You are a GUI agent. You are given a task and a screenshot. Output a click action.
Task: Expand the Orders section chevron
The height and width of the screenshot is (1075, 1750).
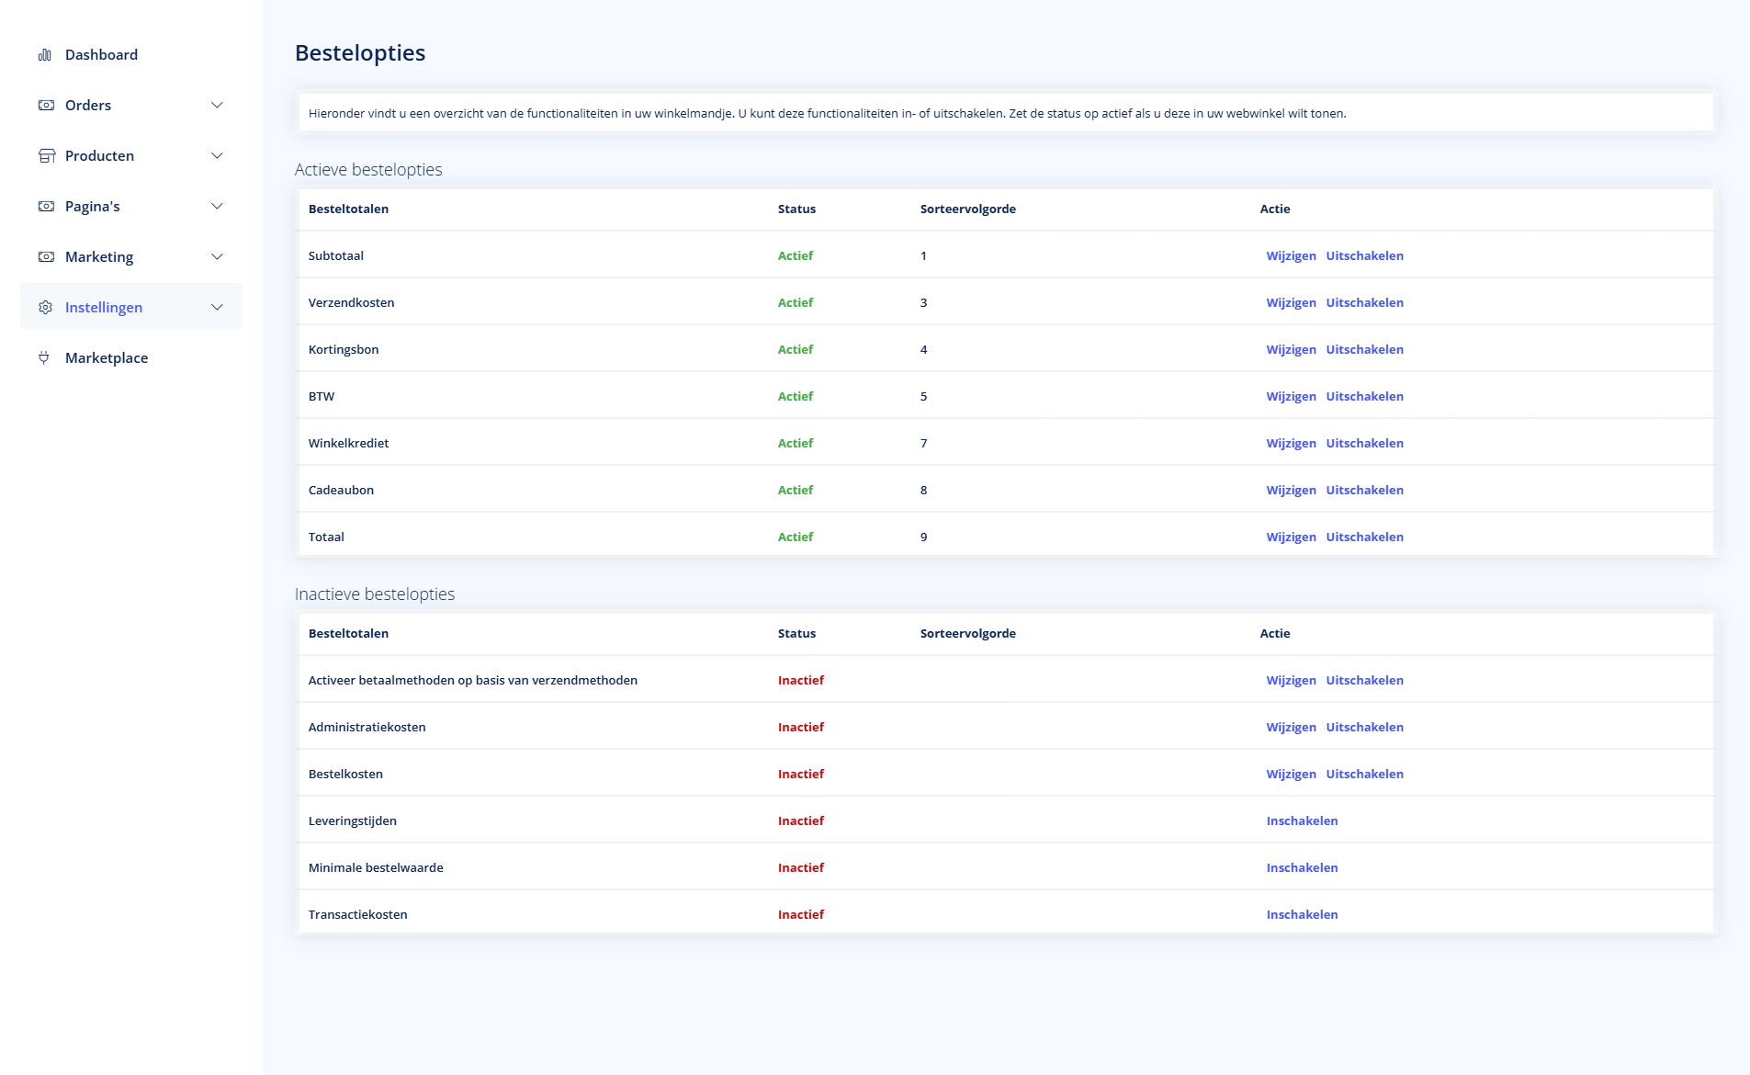(217, 105)
